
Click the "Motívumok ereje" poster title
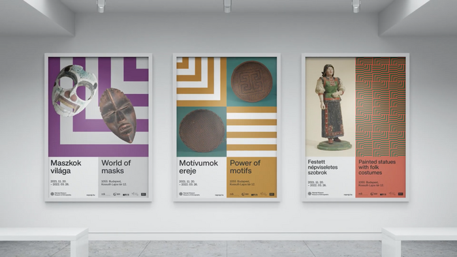click(x=198, y=167)
